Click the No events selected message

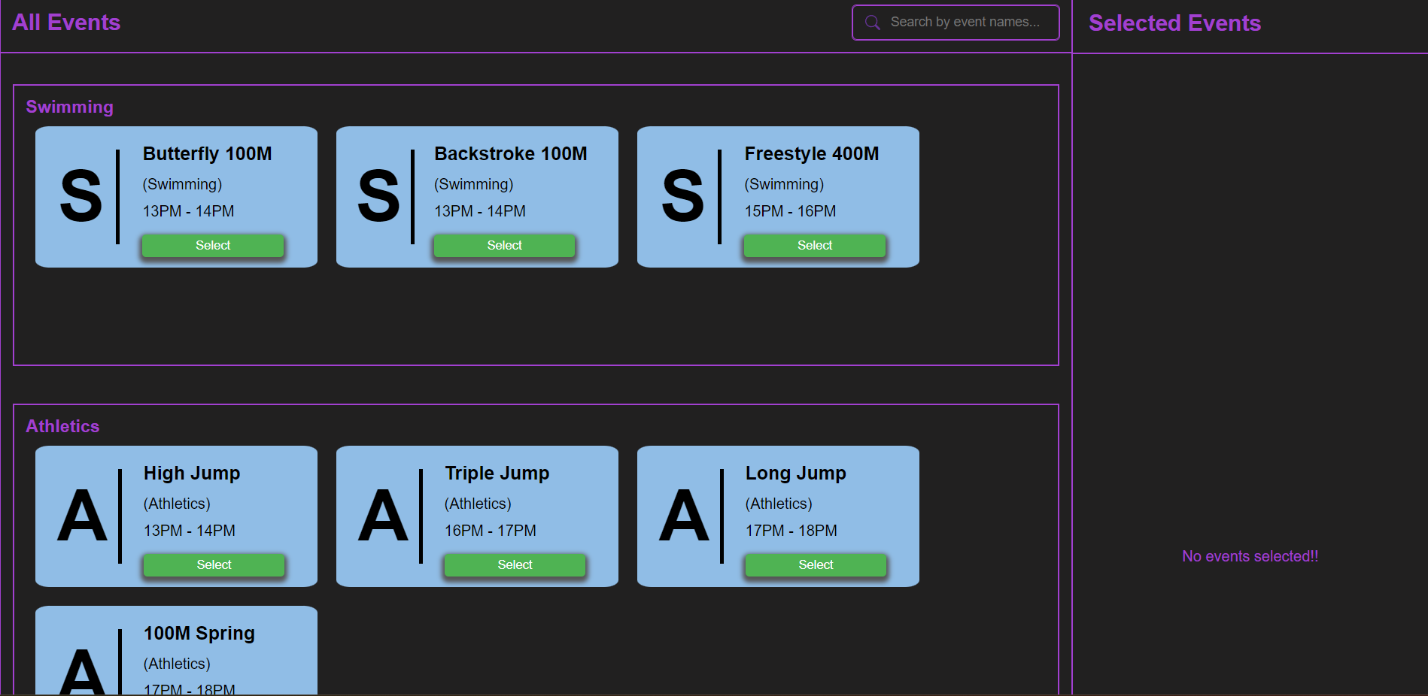coord(1250,556)
